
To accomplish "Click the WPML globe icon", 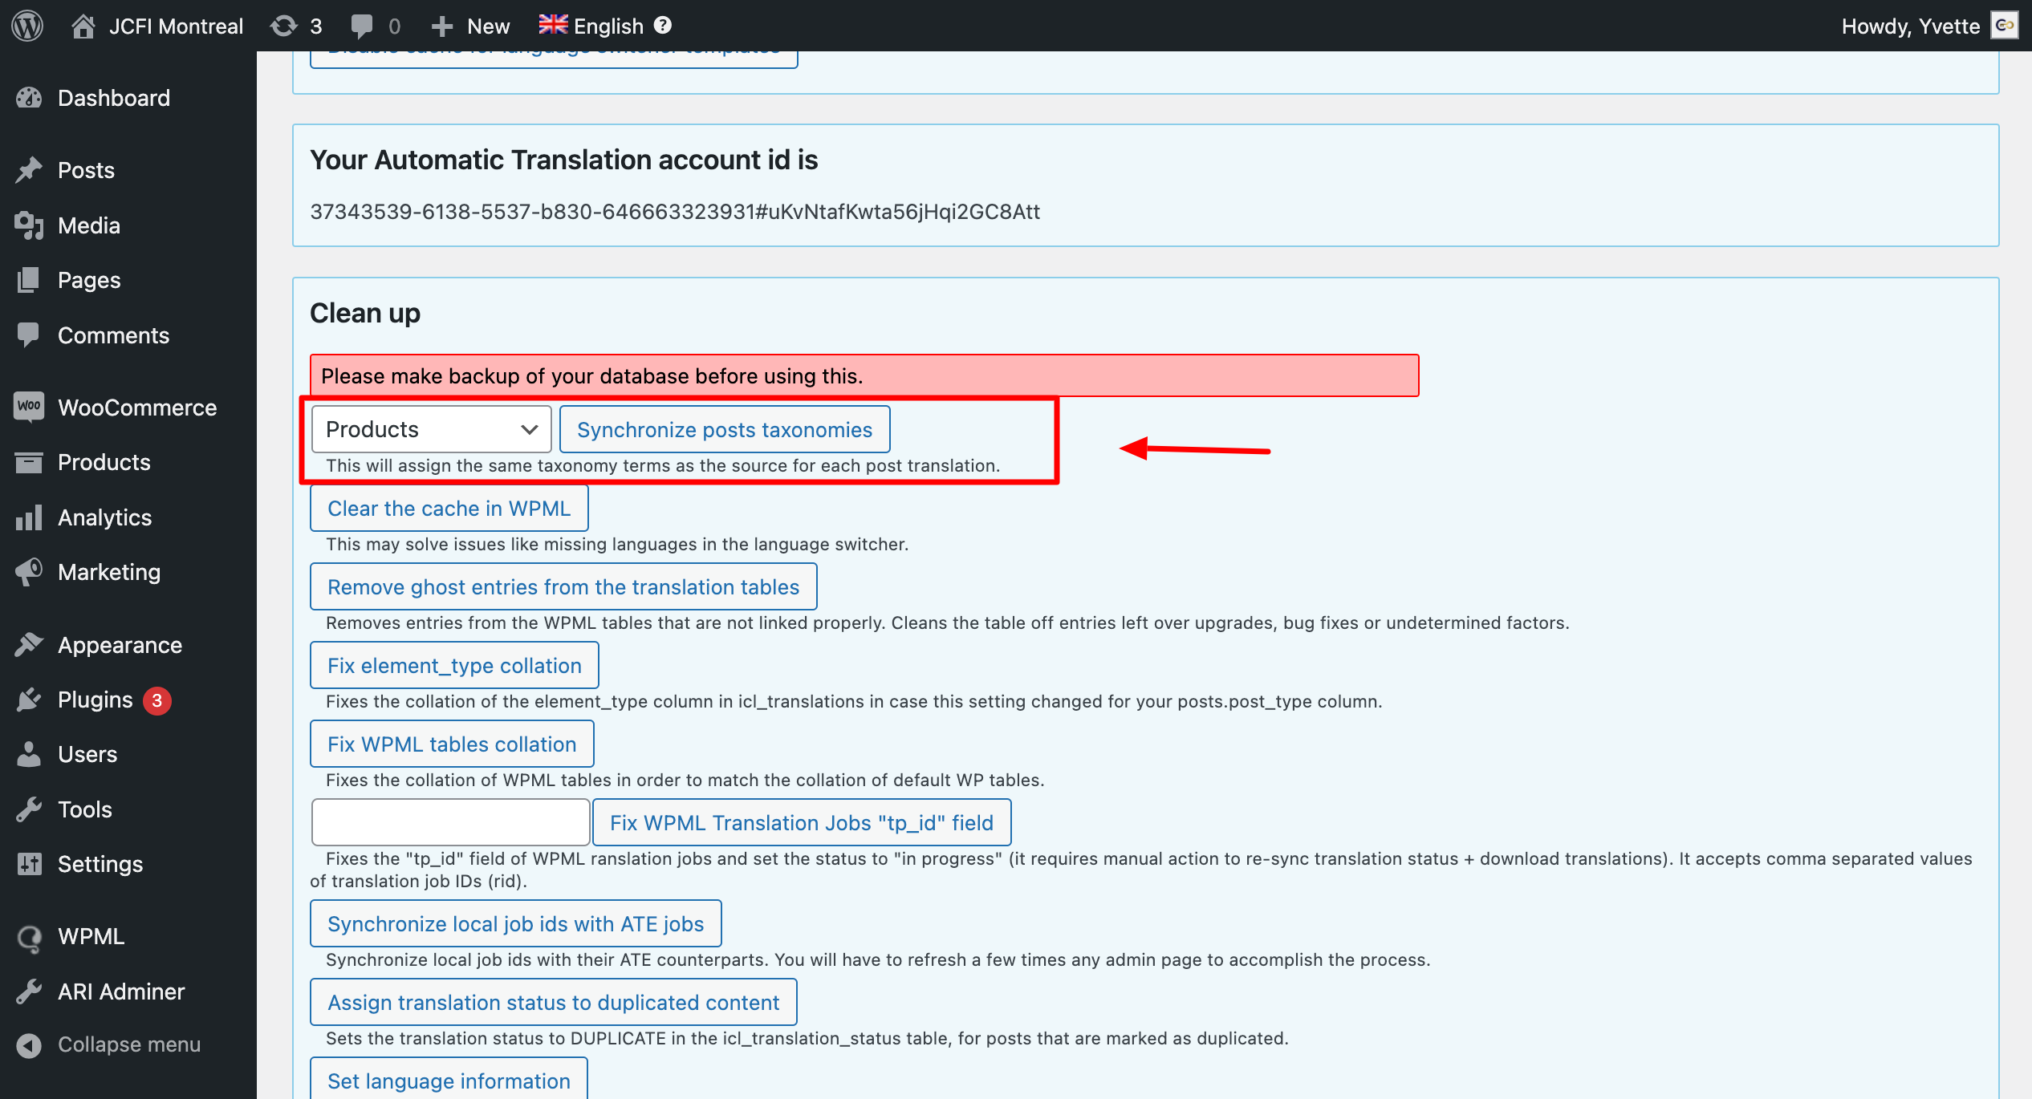I will (29, 937).
